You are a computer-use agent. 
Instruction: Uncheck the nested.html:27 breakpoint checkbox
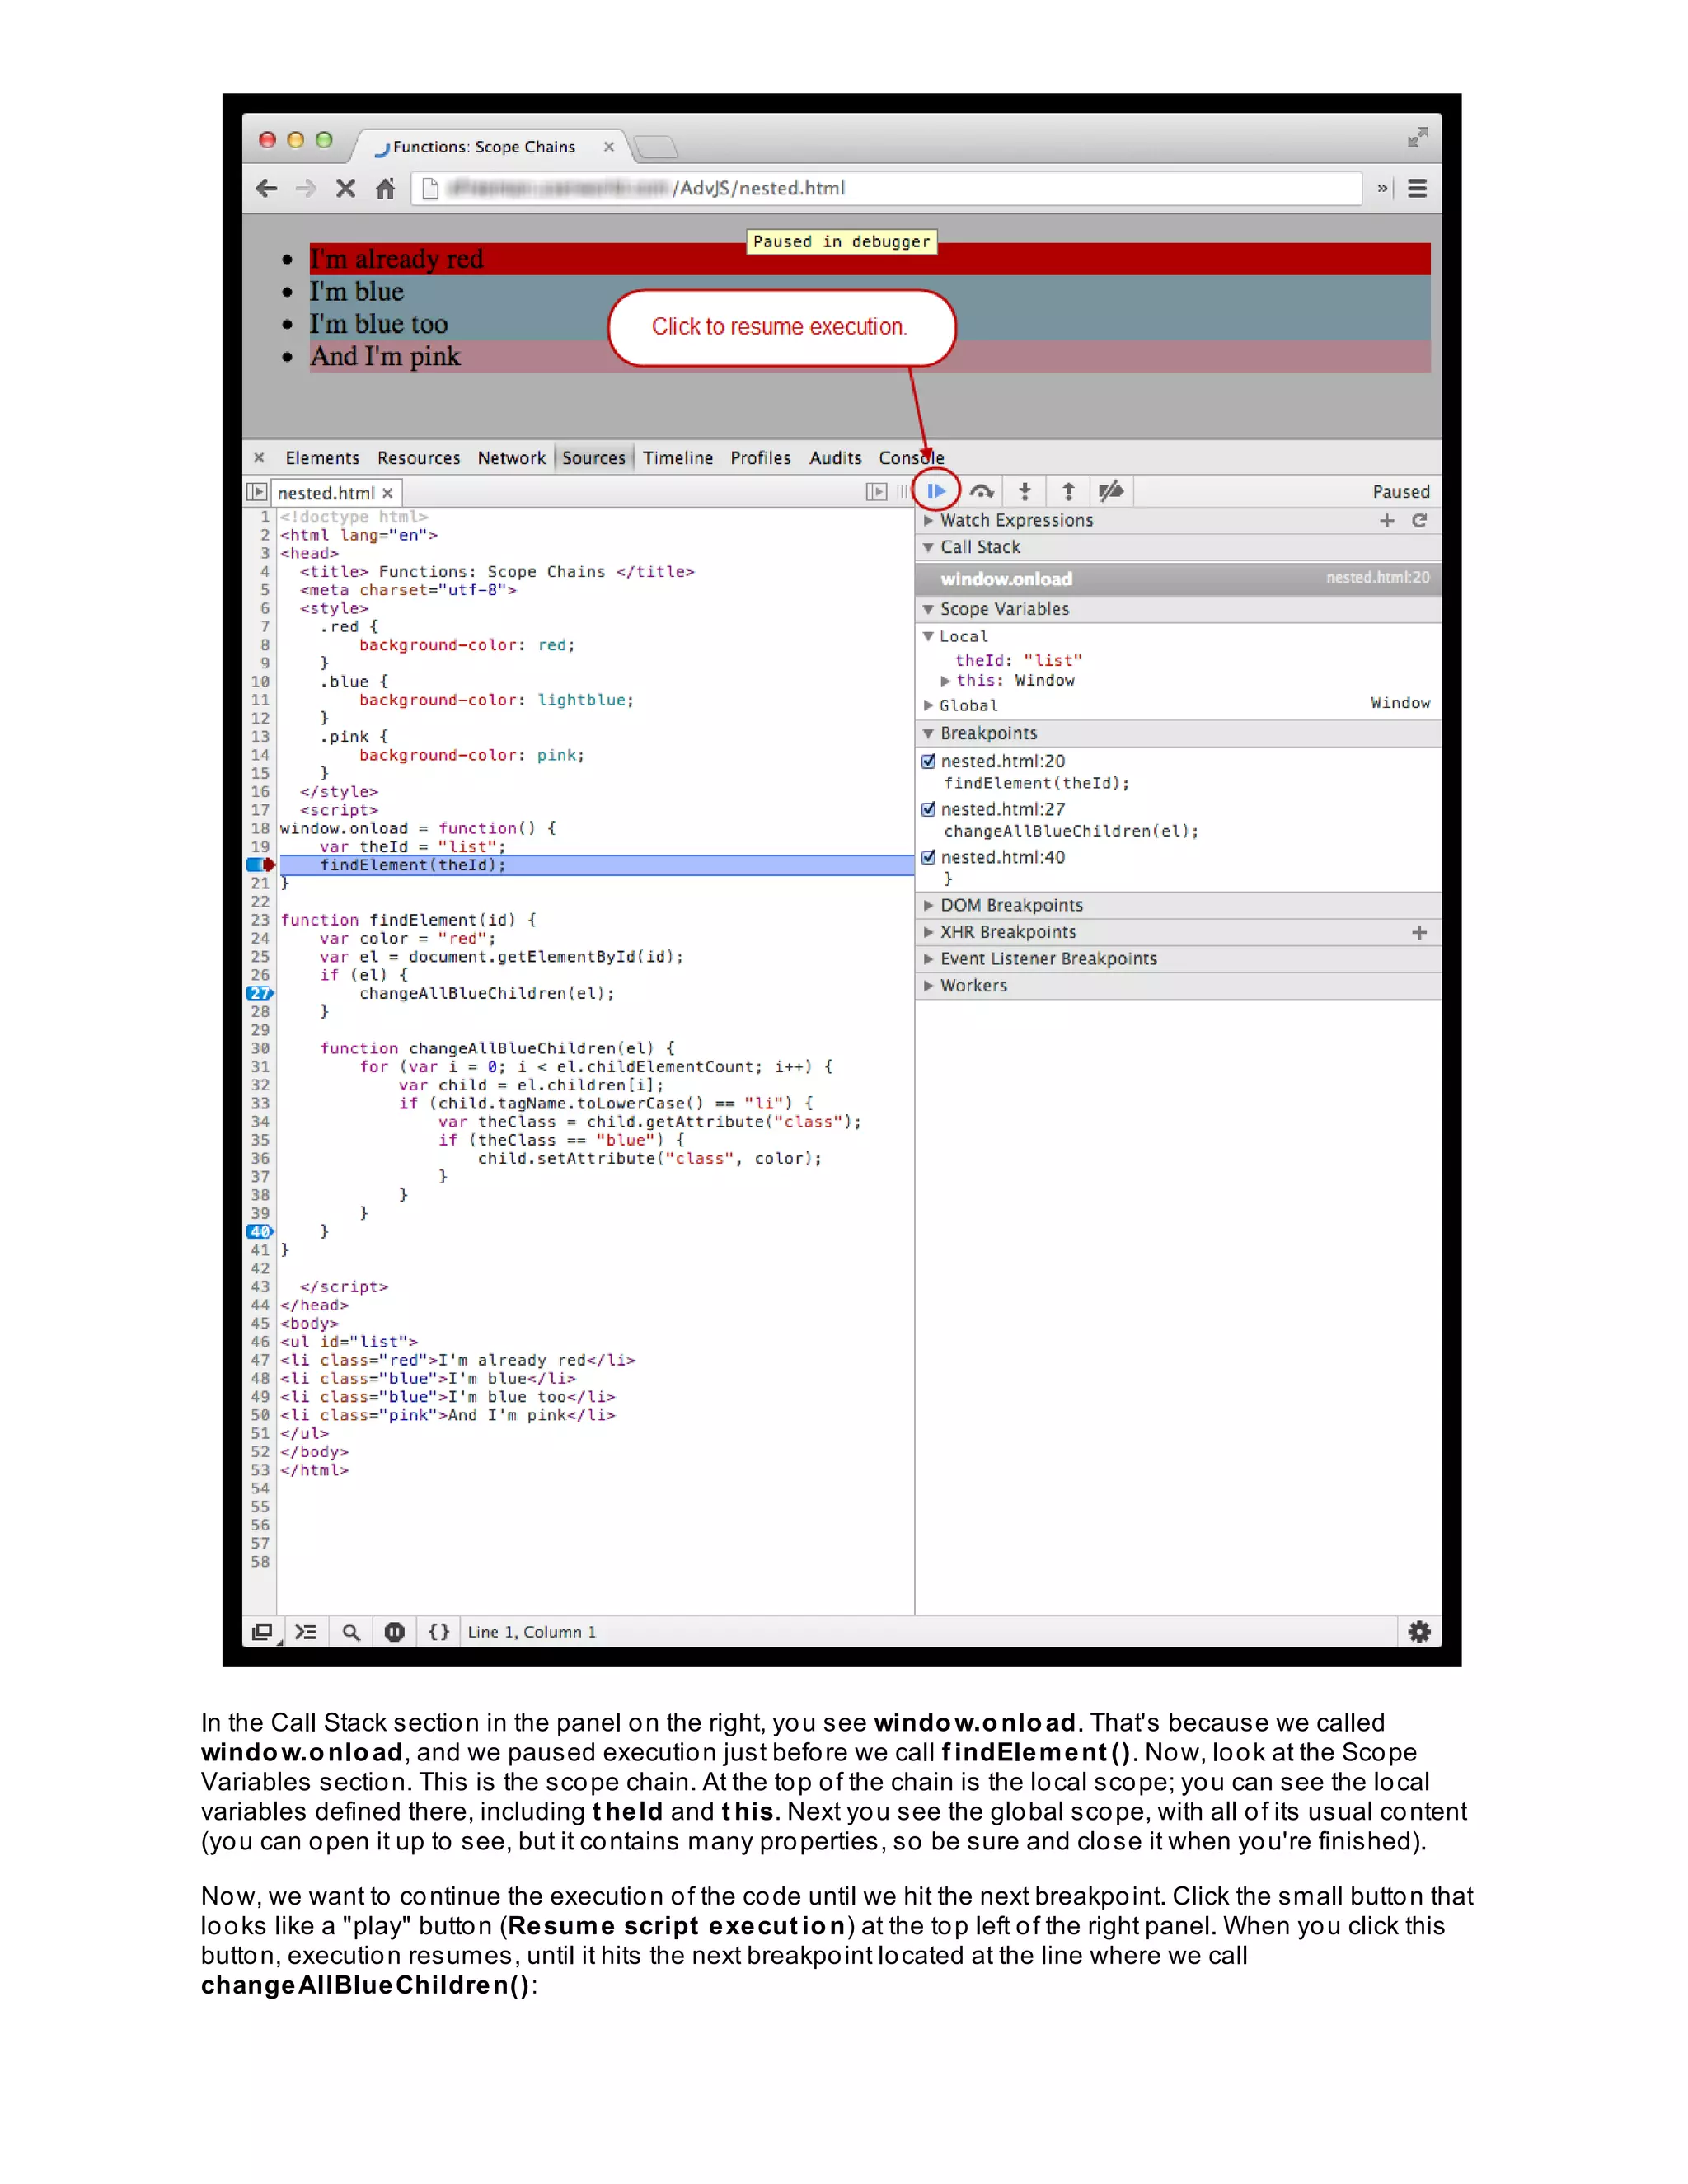pyautogui.click(x=928, y=809)
